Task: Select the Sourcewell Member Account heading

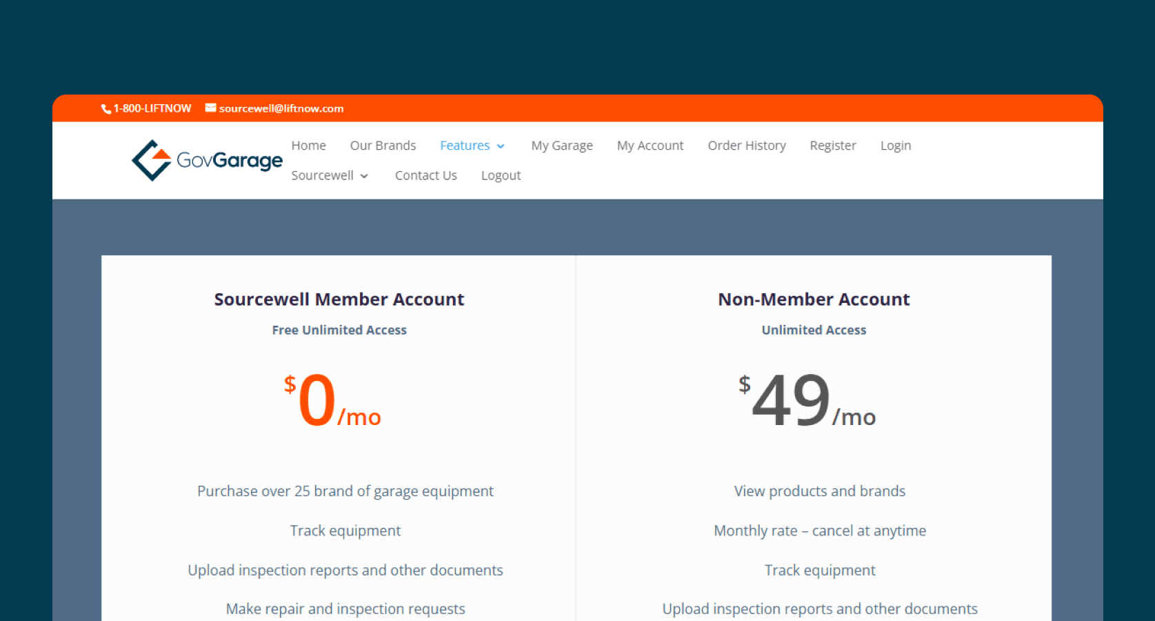Action: [x=339, y=299]
